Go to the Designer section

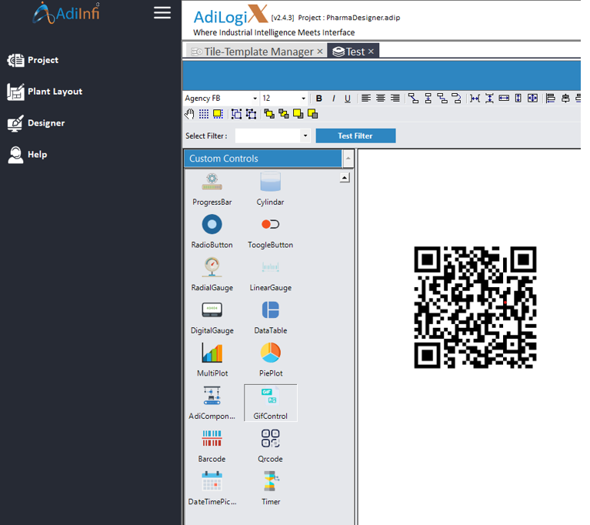(x=35, y=123)
